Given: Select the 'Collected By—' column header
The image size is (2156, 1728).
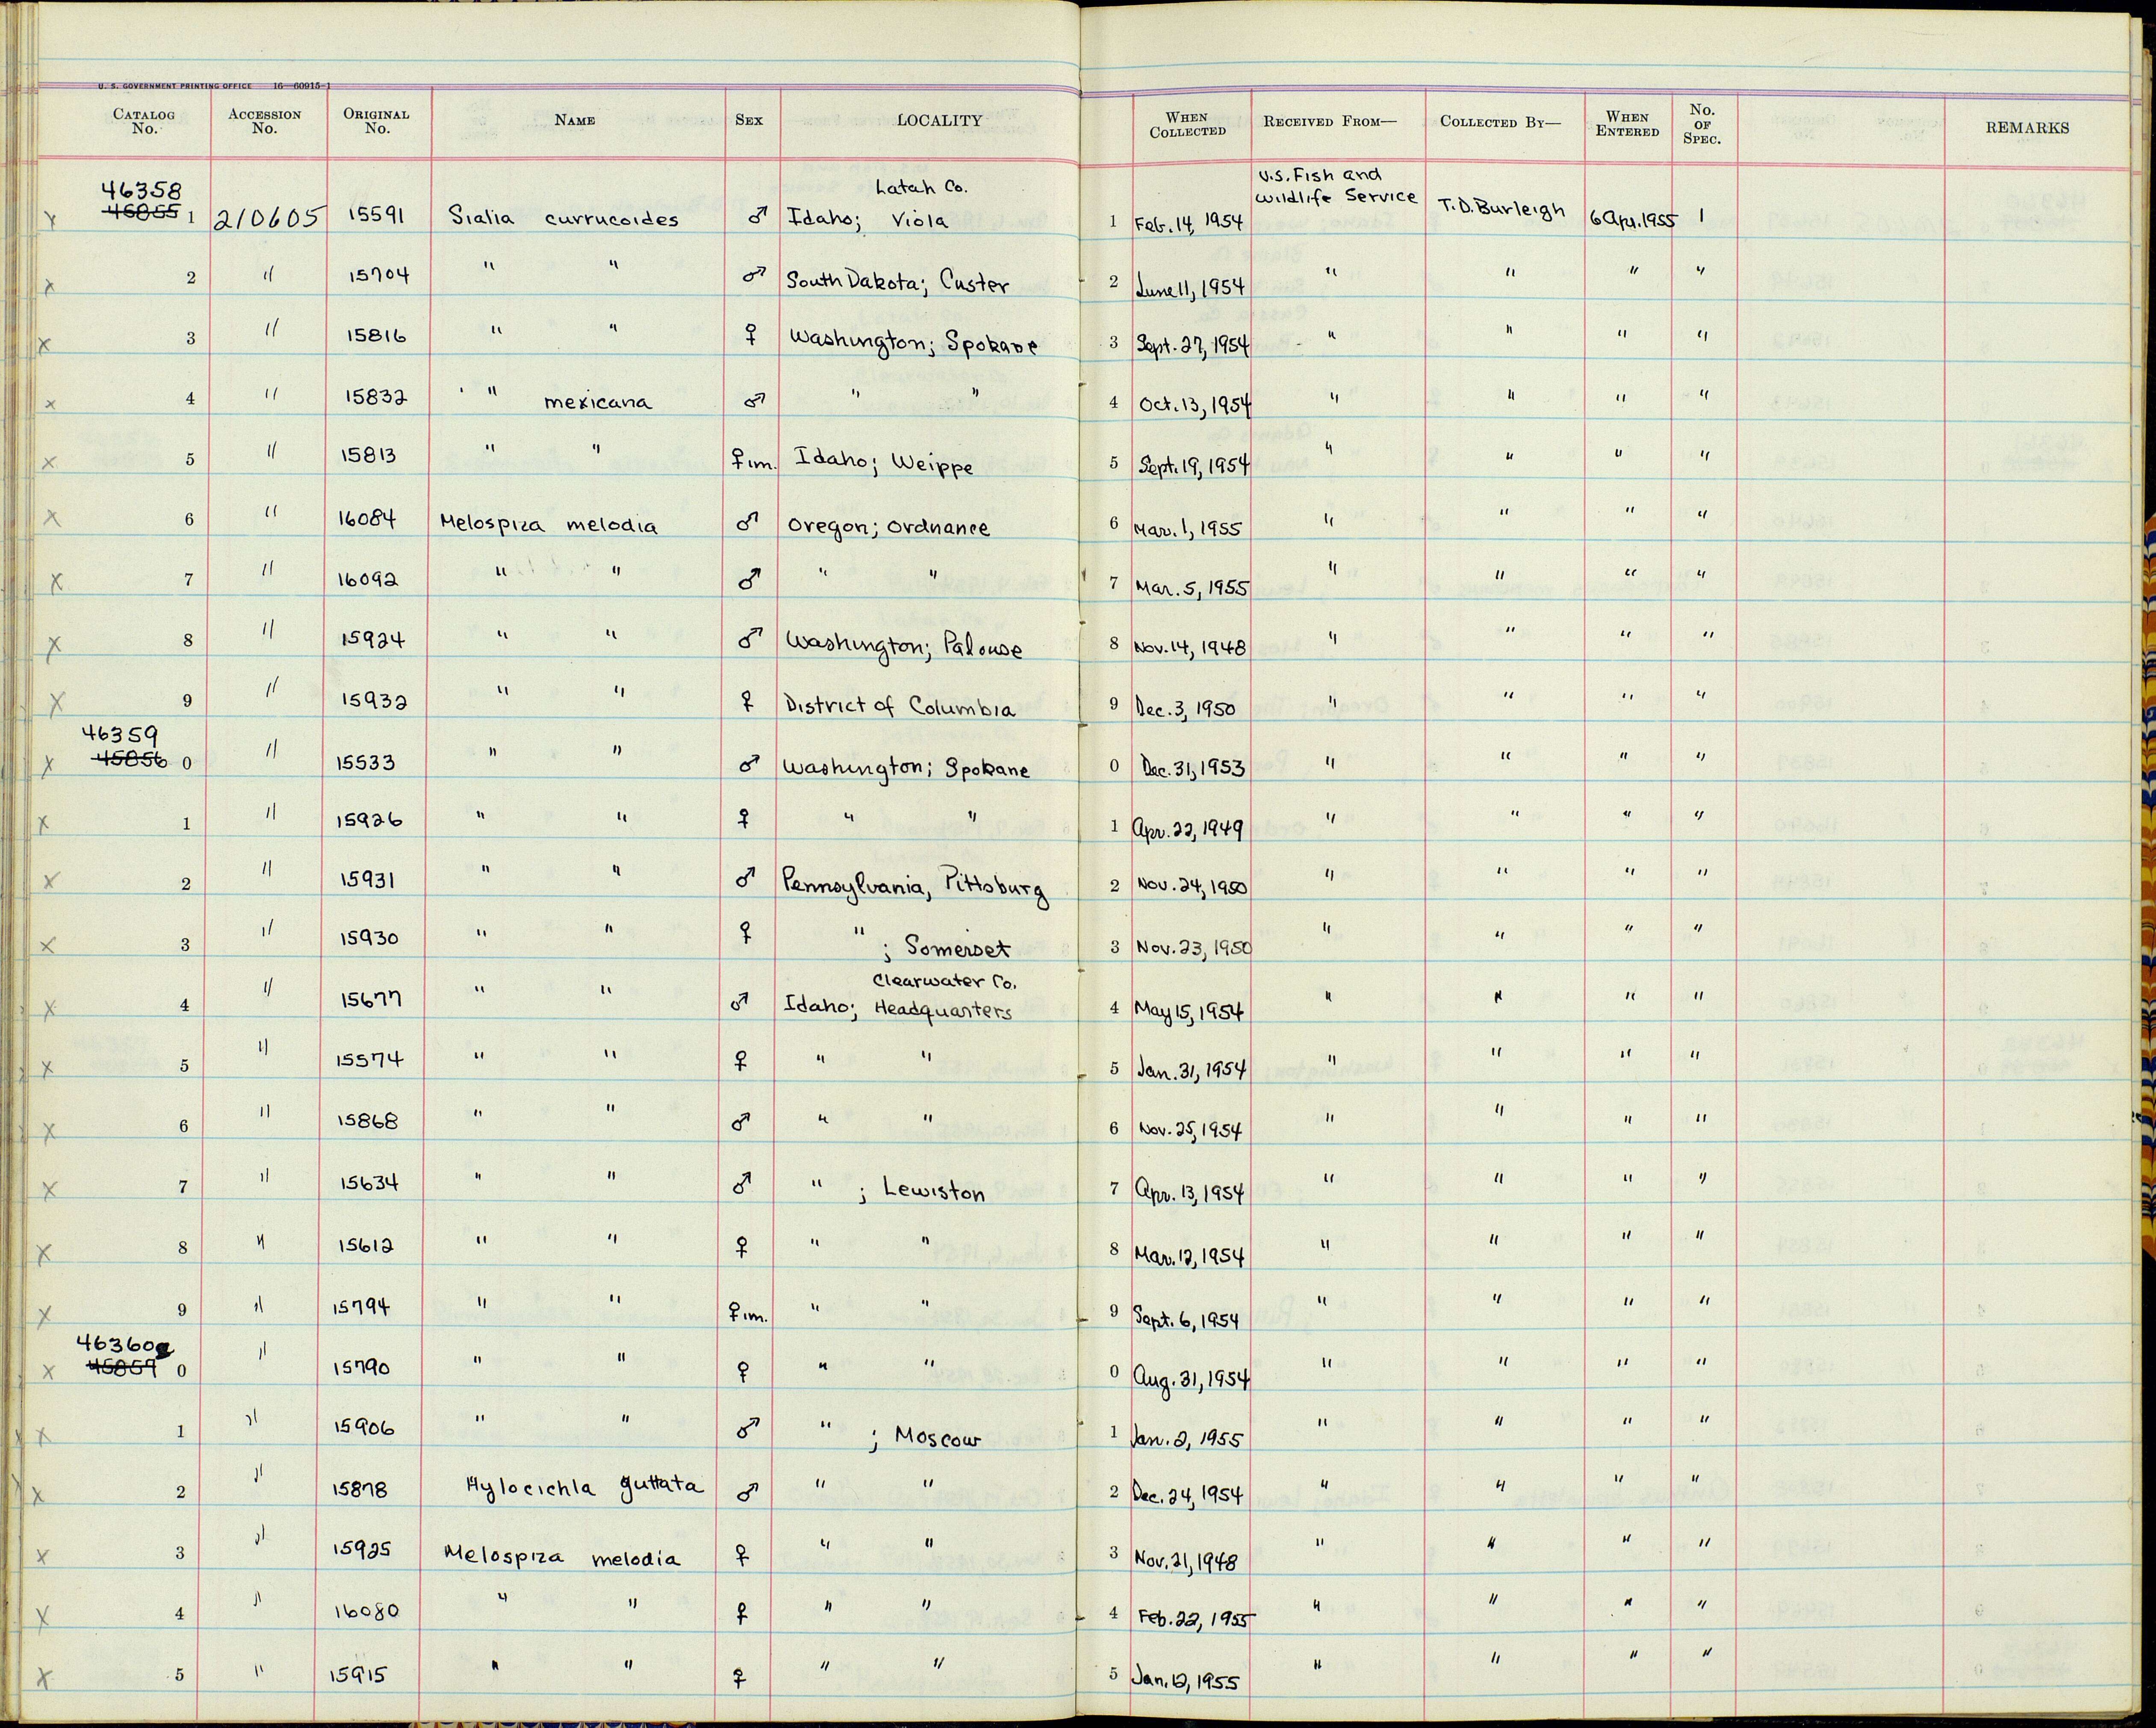Looking at the screenshot, I should click(x=1500, y=122).
